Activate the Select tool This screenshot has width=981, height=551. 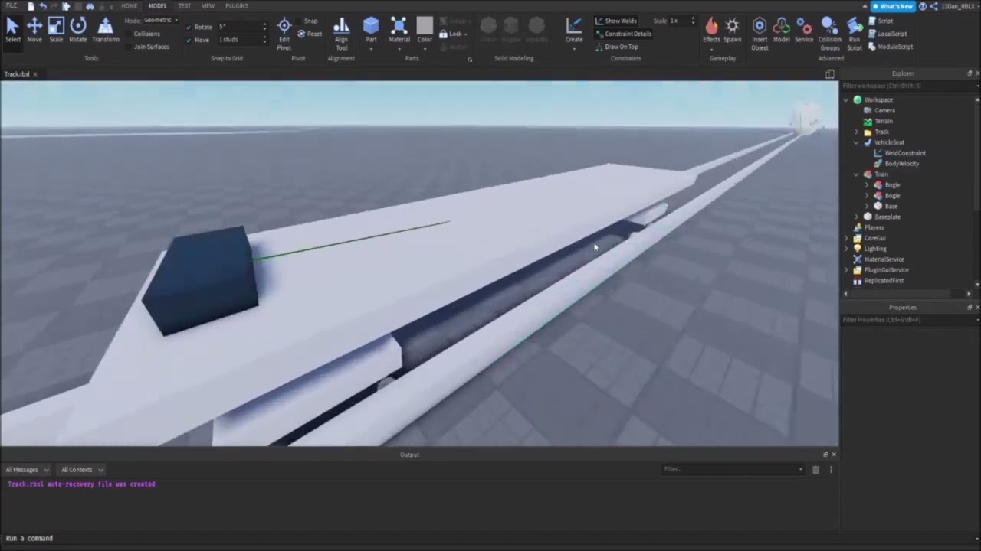tap(13, 31)
